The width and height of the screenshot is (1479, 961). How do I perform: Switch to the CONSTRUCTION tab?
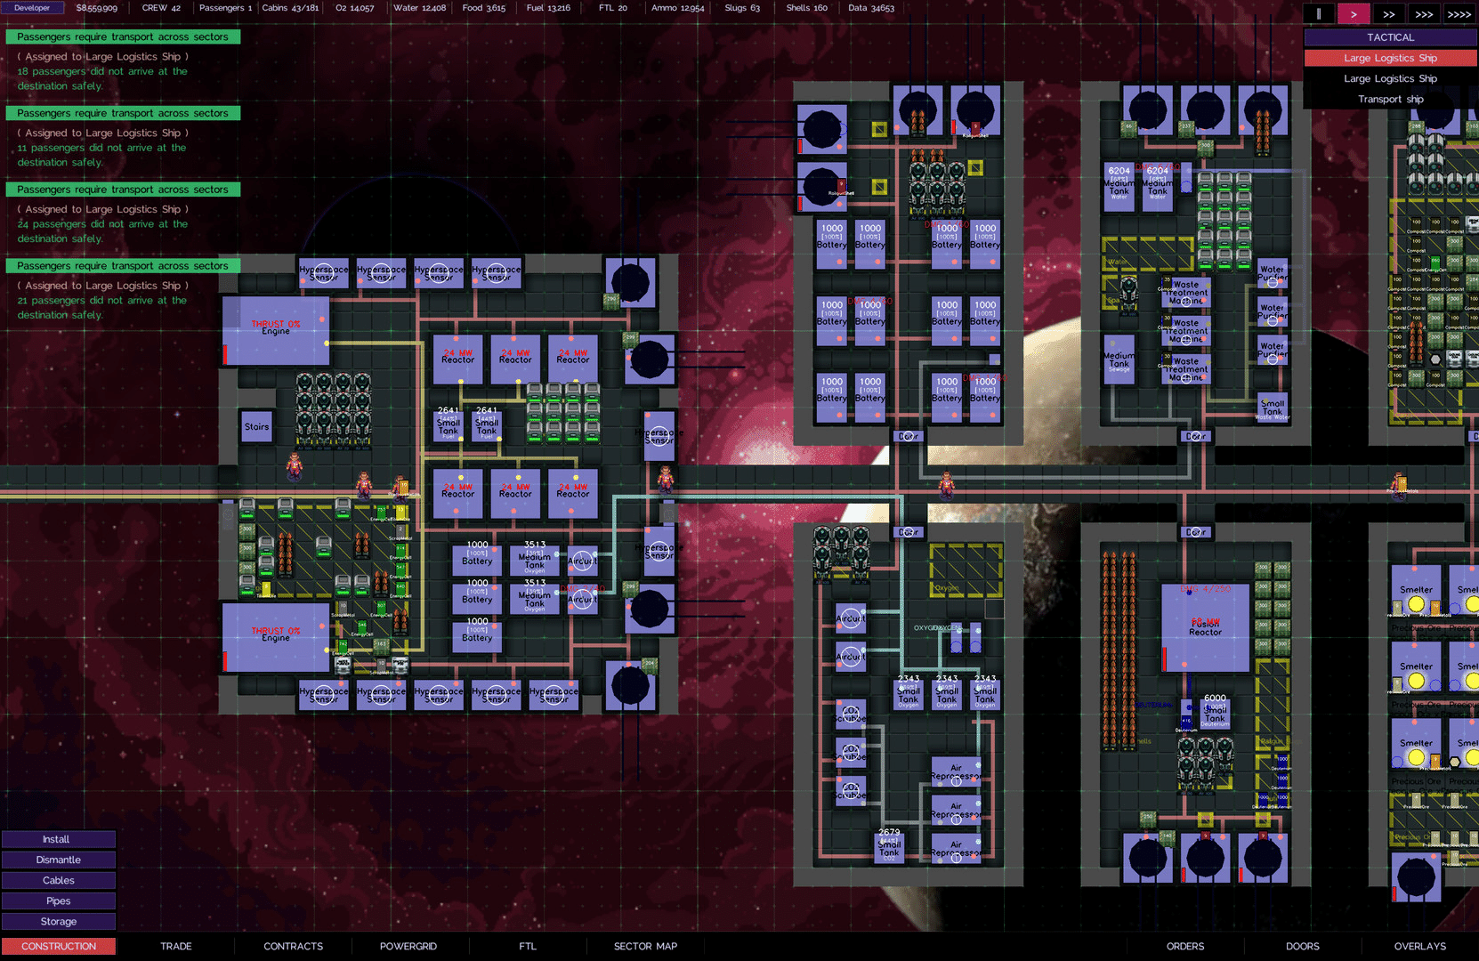point(59,946)
